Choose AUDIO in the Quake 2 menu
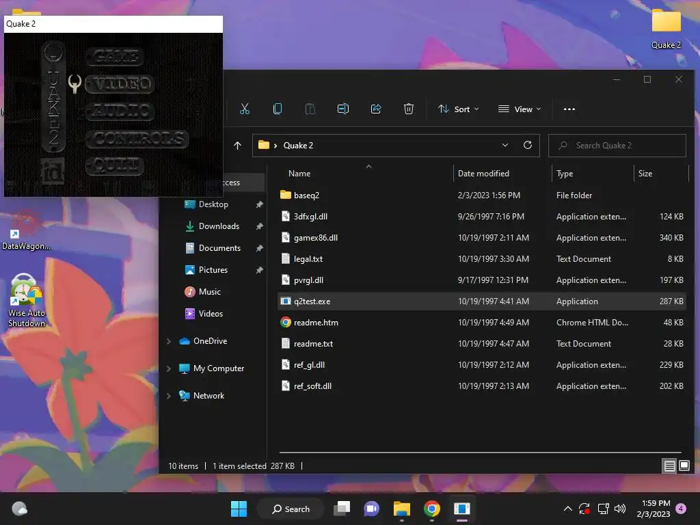Image resolution: width=700 pixels, height=525 pixels. (x=120, y=111)
